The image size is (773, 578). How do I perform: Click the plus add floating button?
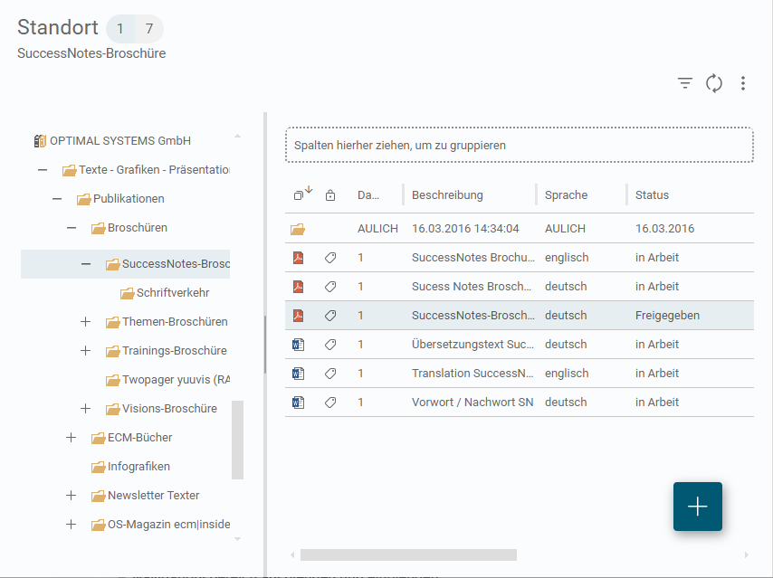click(697, 507)
